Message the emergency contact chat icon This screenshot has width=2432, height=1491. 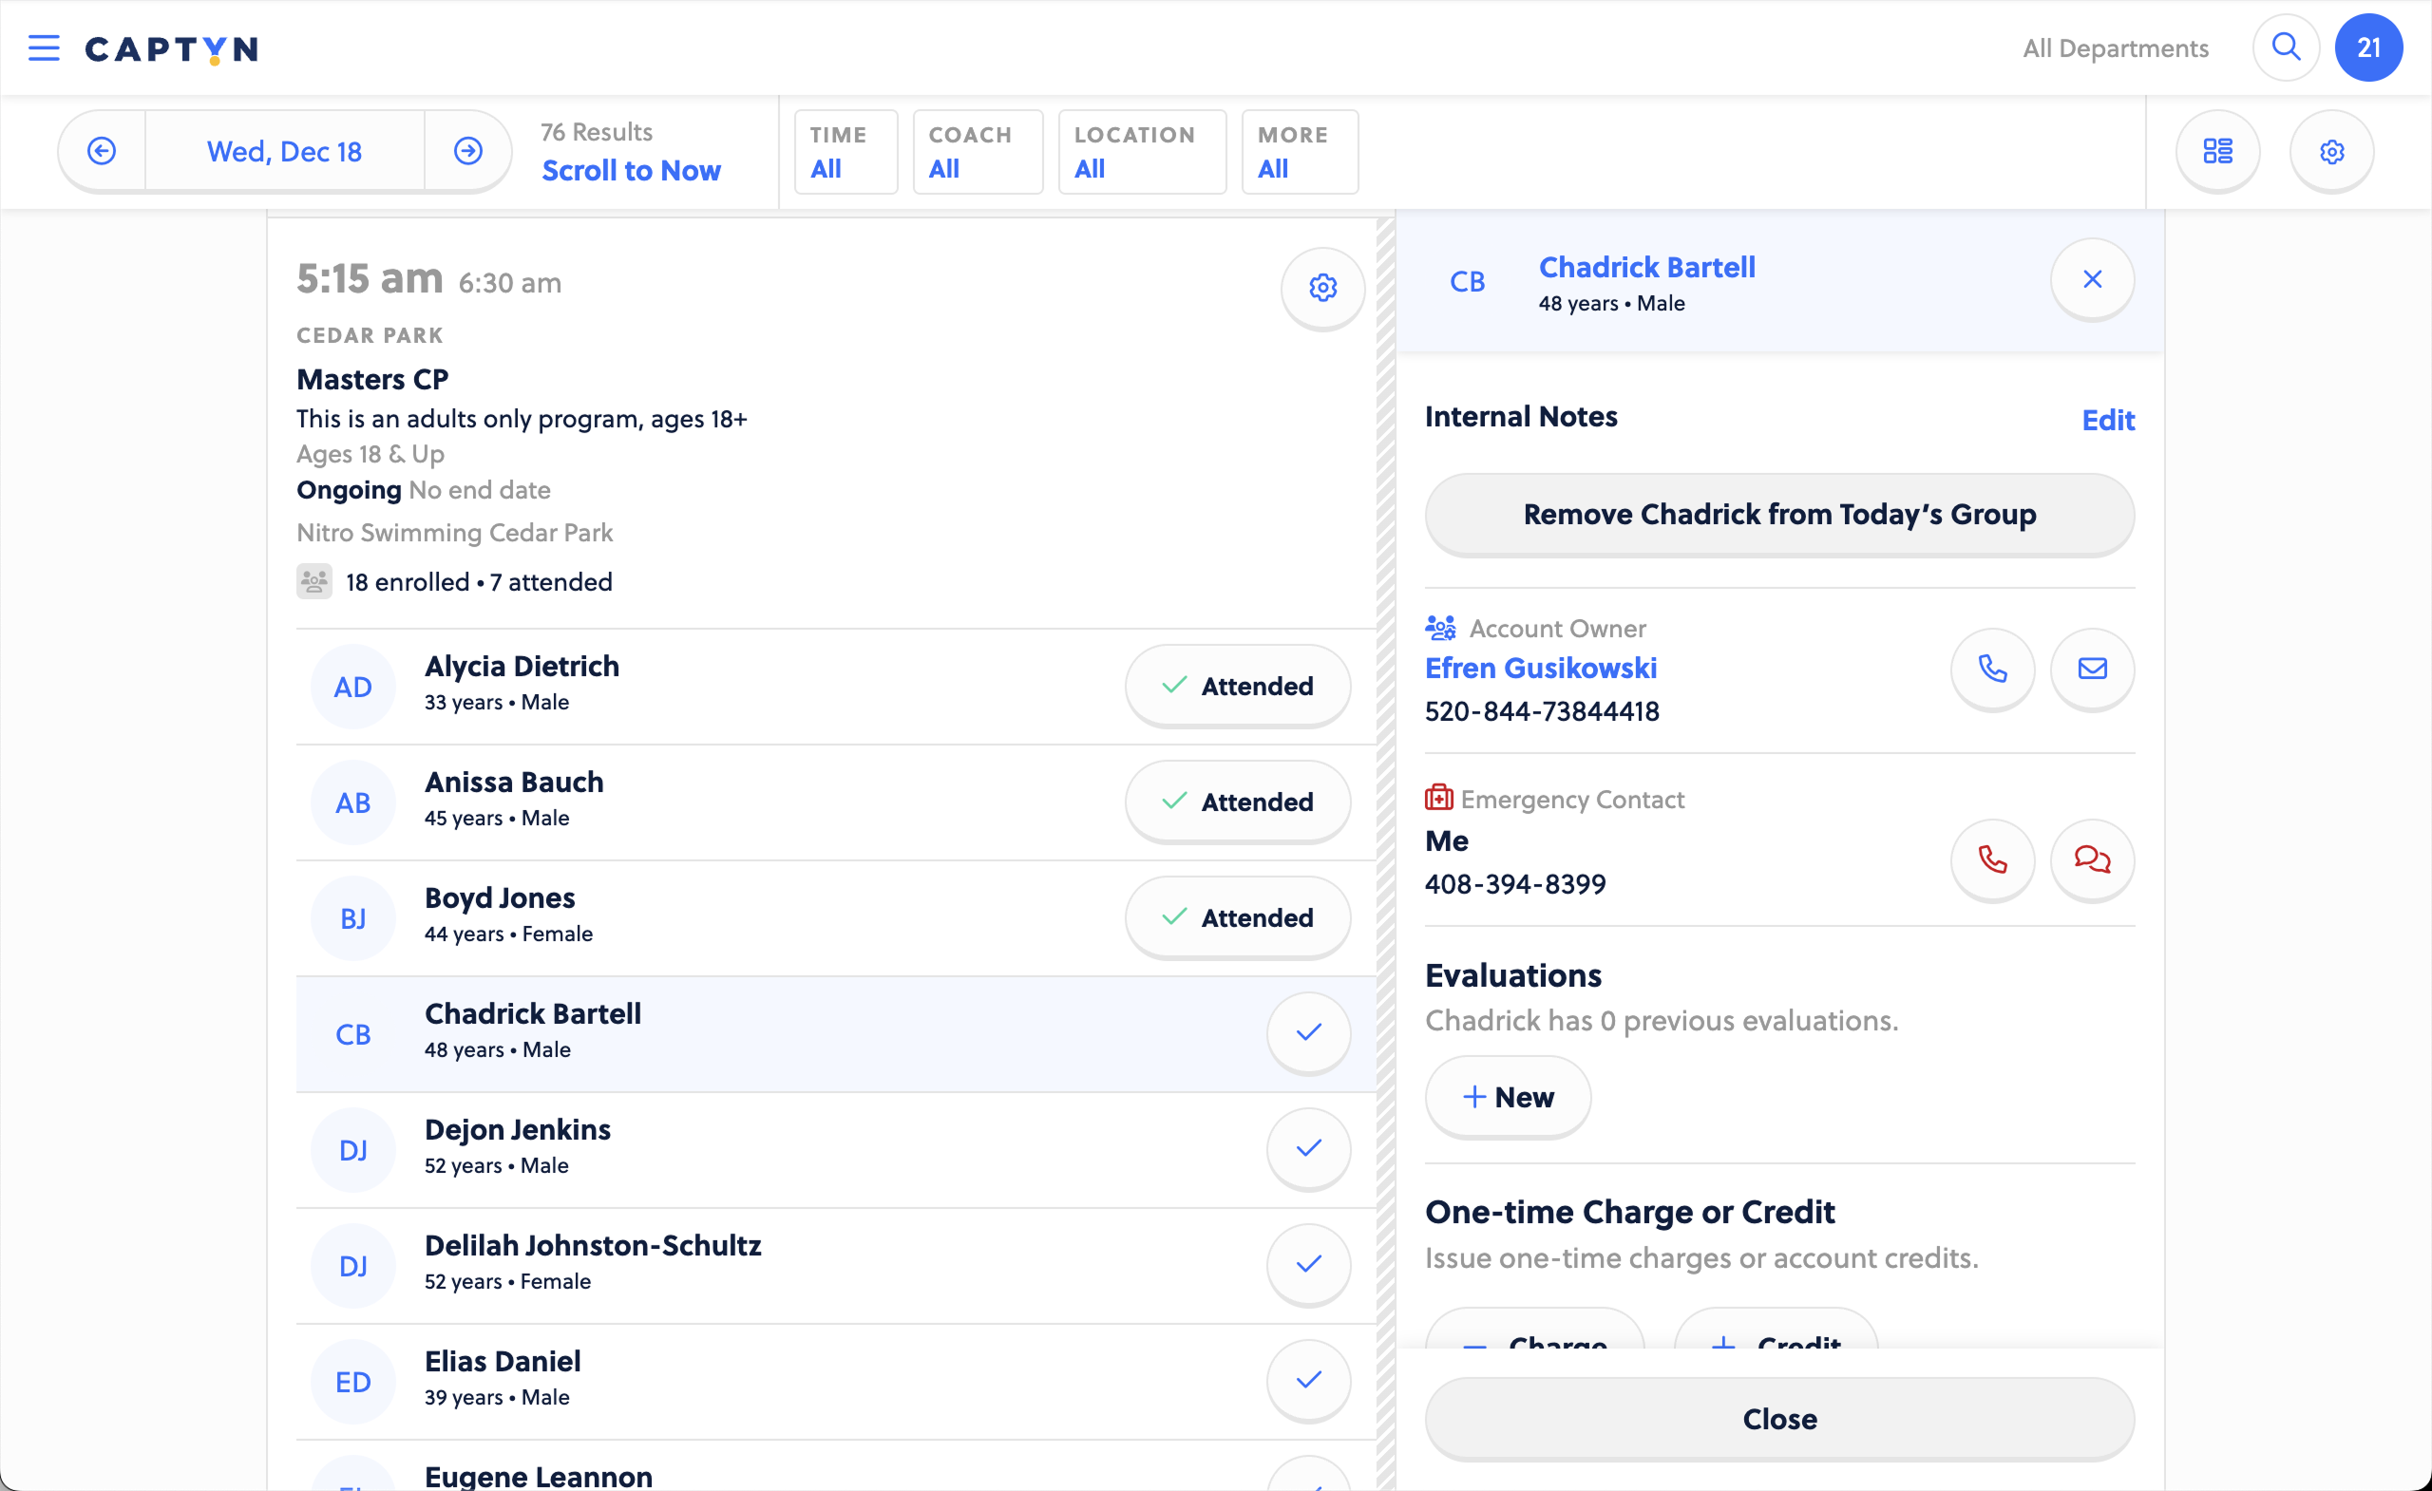[x=2092, y=860]
